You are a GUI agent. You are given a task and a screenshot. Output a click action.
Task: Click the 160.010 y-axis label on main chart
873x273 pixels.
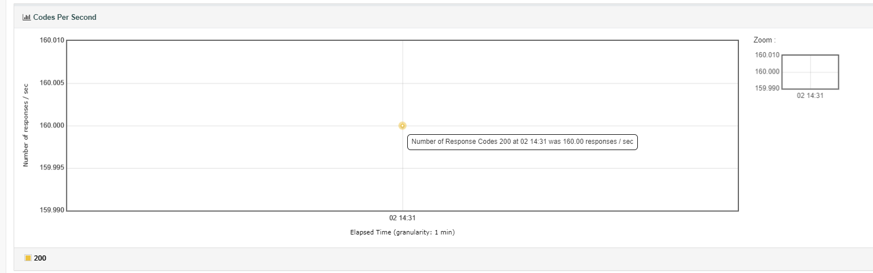tap(52, 41)
